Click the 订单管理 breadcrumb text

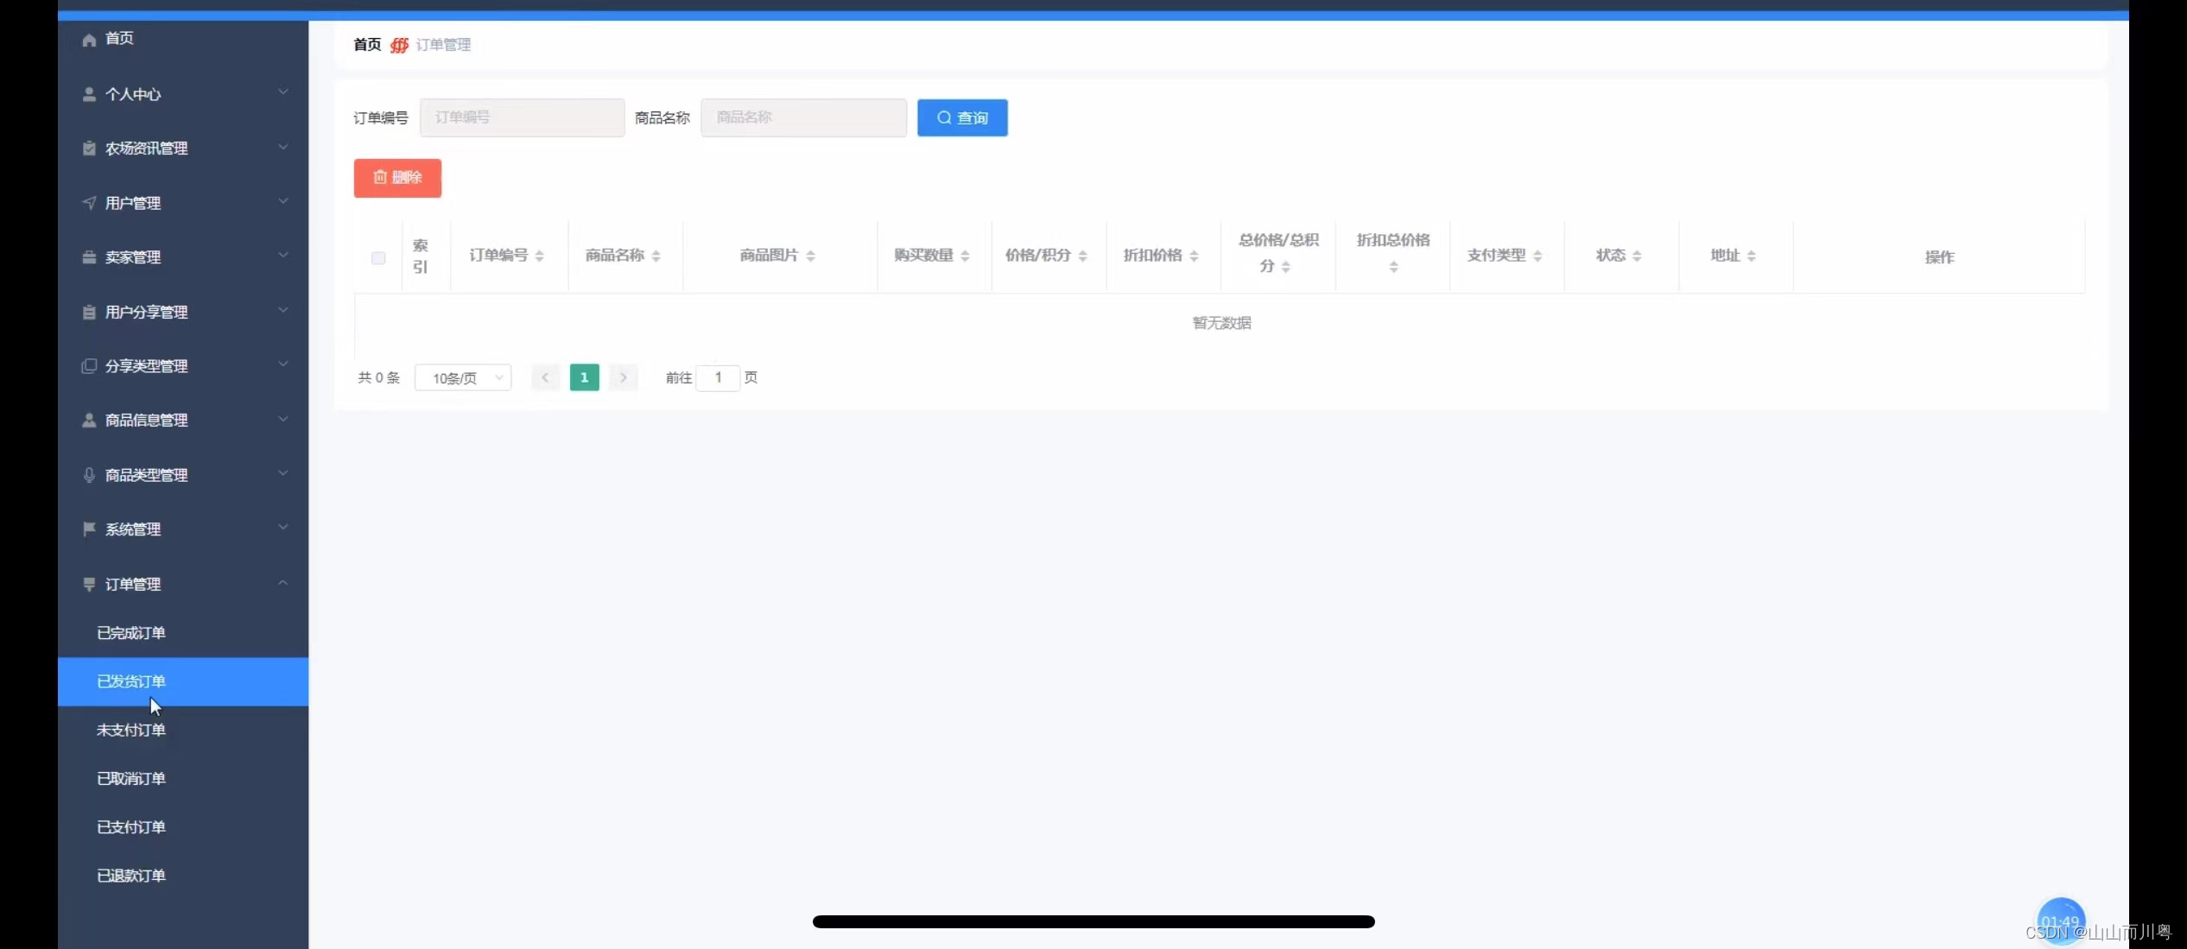[x=443, y=45]
